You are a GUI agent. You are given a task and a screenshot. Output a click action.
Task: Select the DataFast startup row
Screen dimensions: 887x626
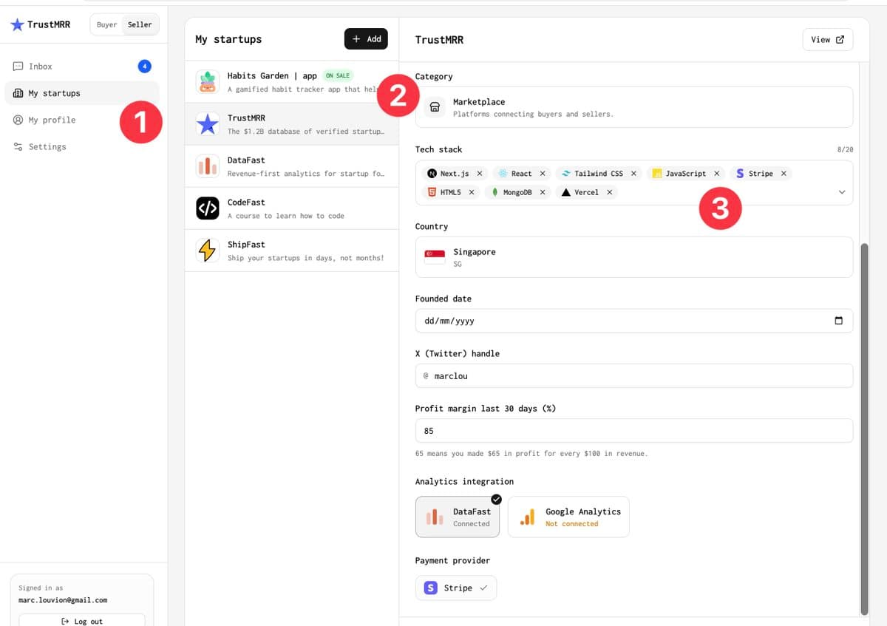coord(291,166)
